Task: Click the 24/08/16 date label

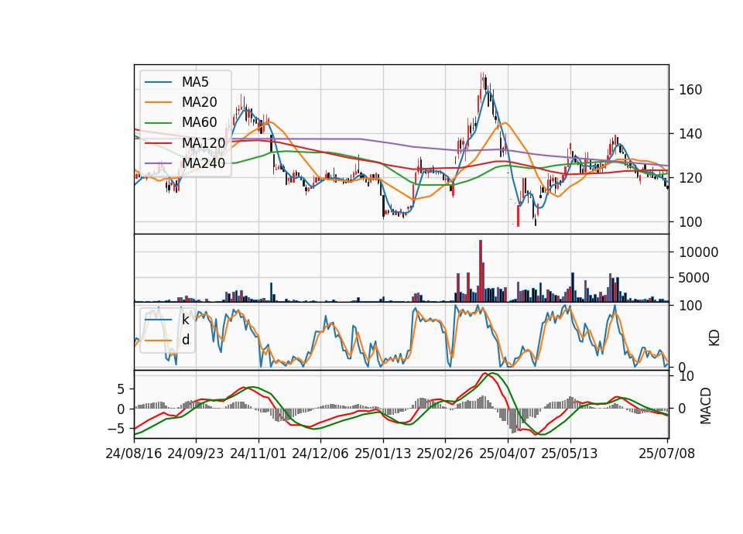Action: pyautogui.click(x=134, y=454)
